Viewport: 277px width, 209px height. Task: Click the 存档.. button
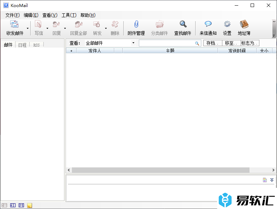(213, 43)
